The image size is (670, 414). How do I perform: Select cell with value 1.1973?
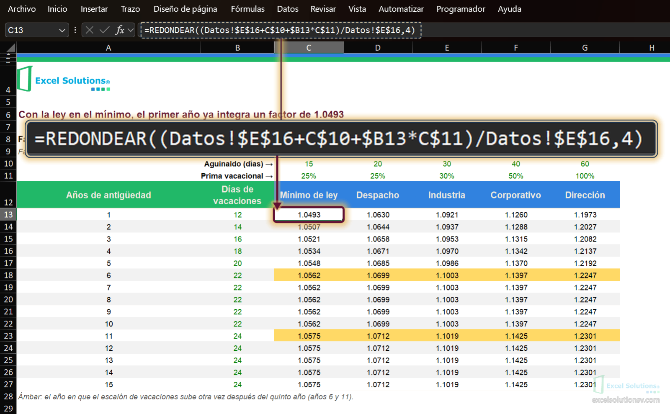(x=585, y=215)
